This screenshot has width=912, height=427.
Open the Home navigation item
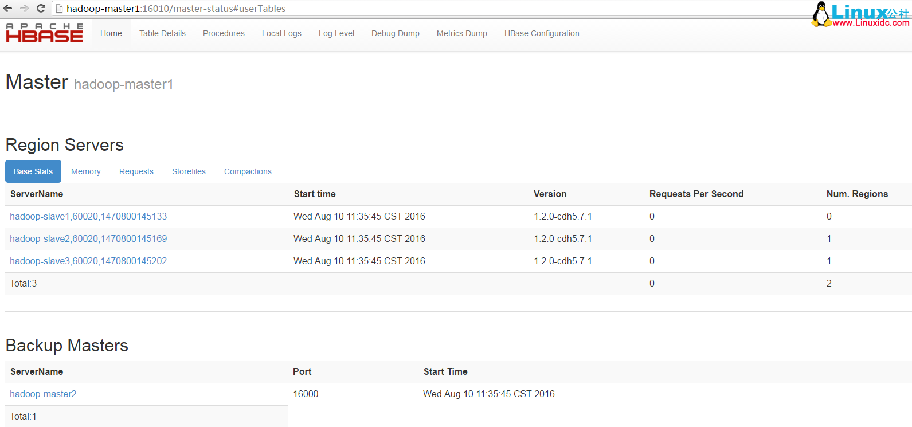111,33
